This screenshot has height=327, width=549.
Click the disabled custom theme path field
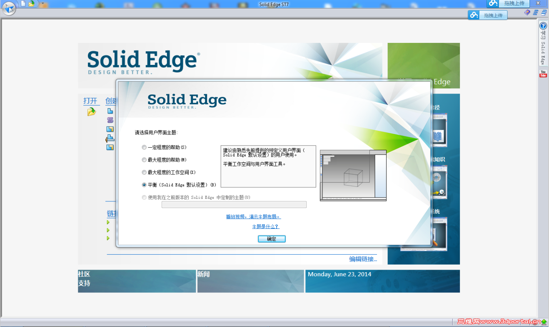tap(234, 204)
